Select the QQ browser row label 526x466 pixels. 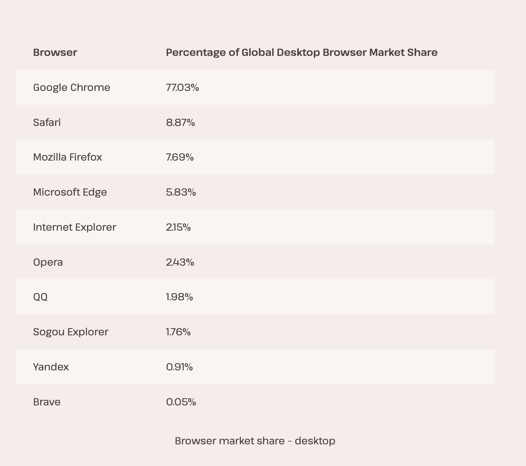(x=41, y=297)
